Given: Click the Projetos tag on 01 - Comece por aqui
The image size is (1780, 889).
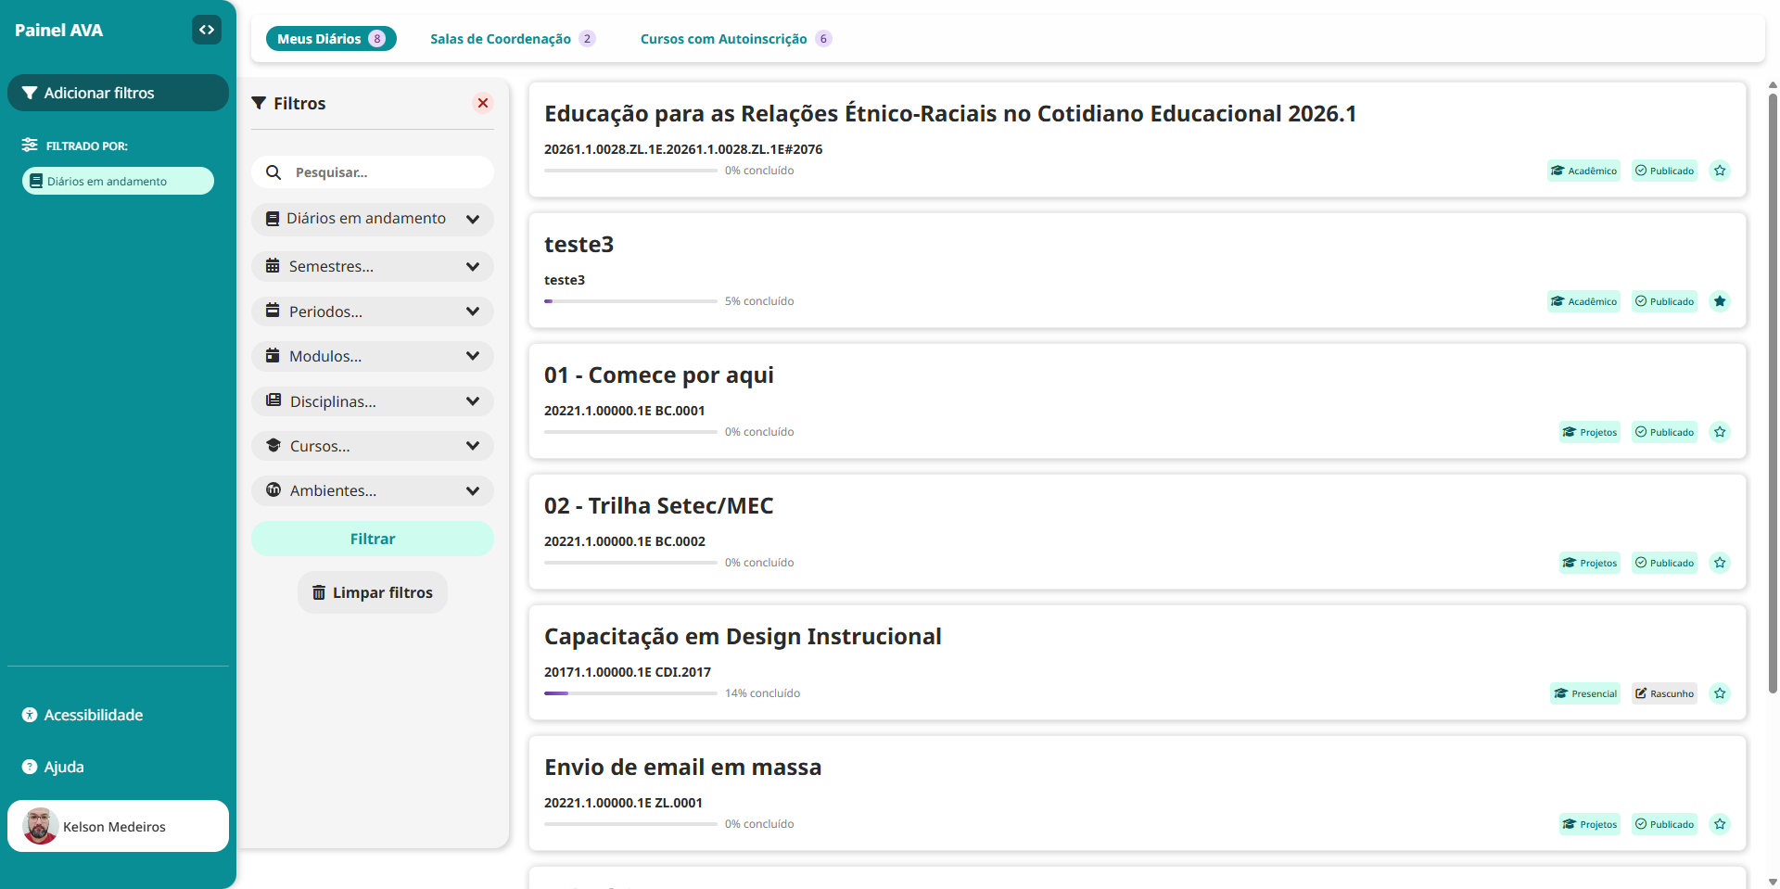Looking at the screenshot, I should click(1590, 432).
